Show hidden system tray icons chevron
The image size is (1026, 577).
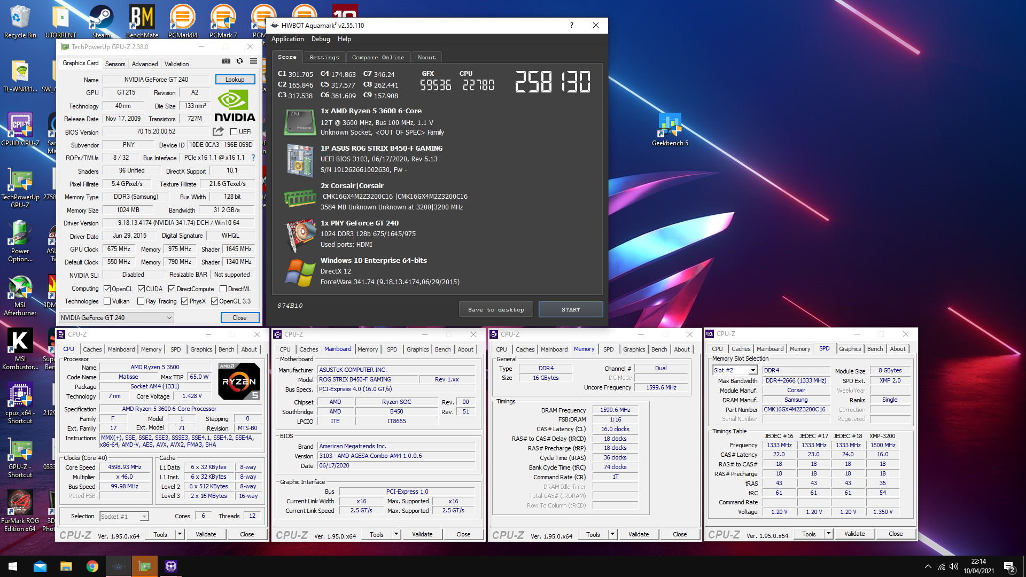point(928,567)
